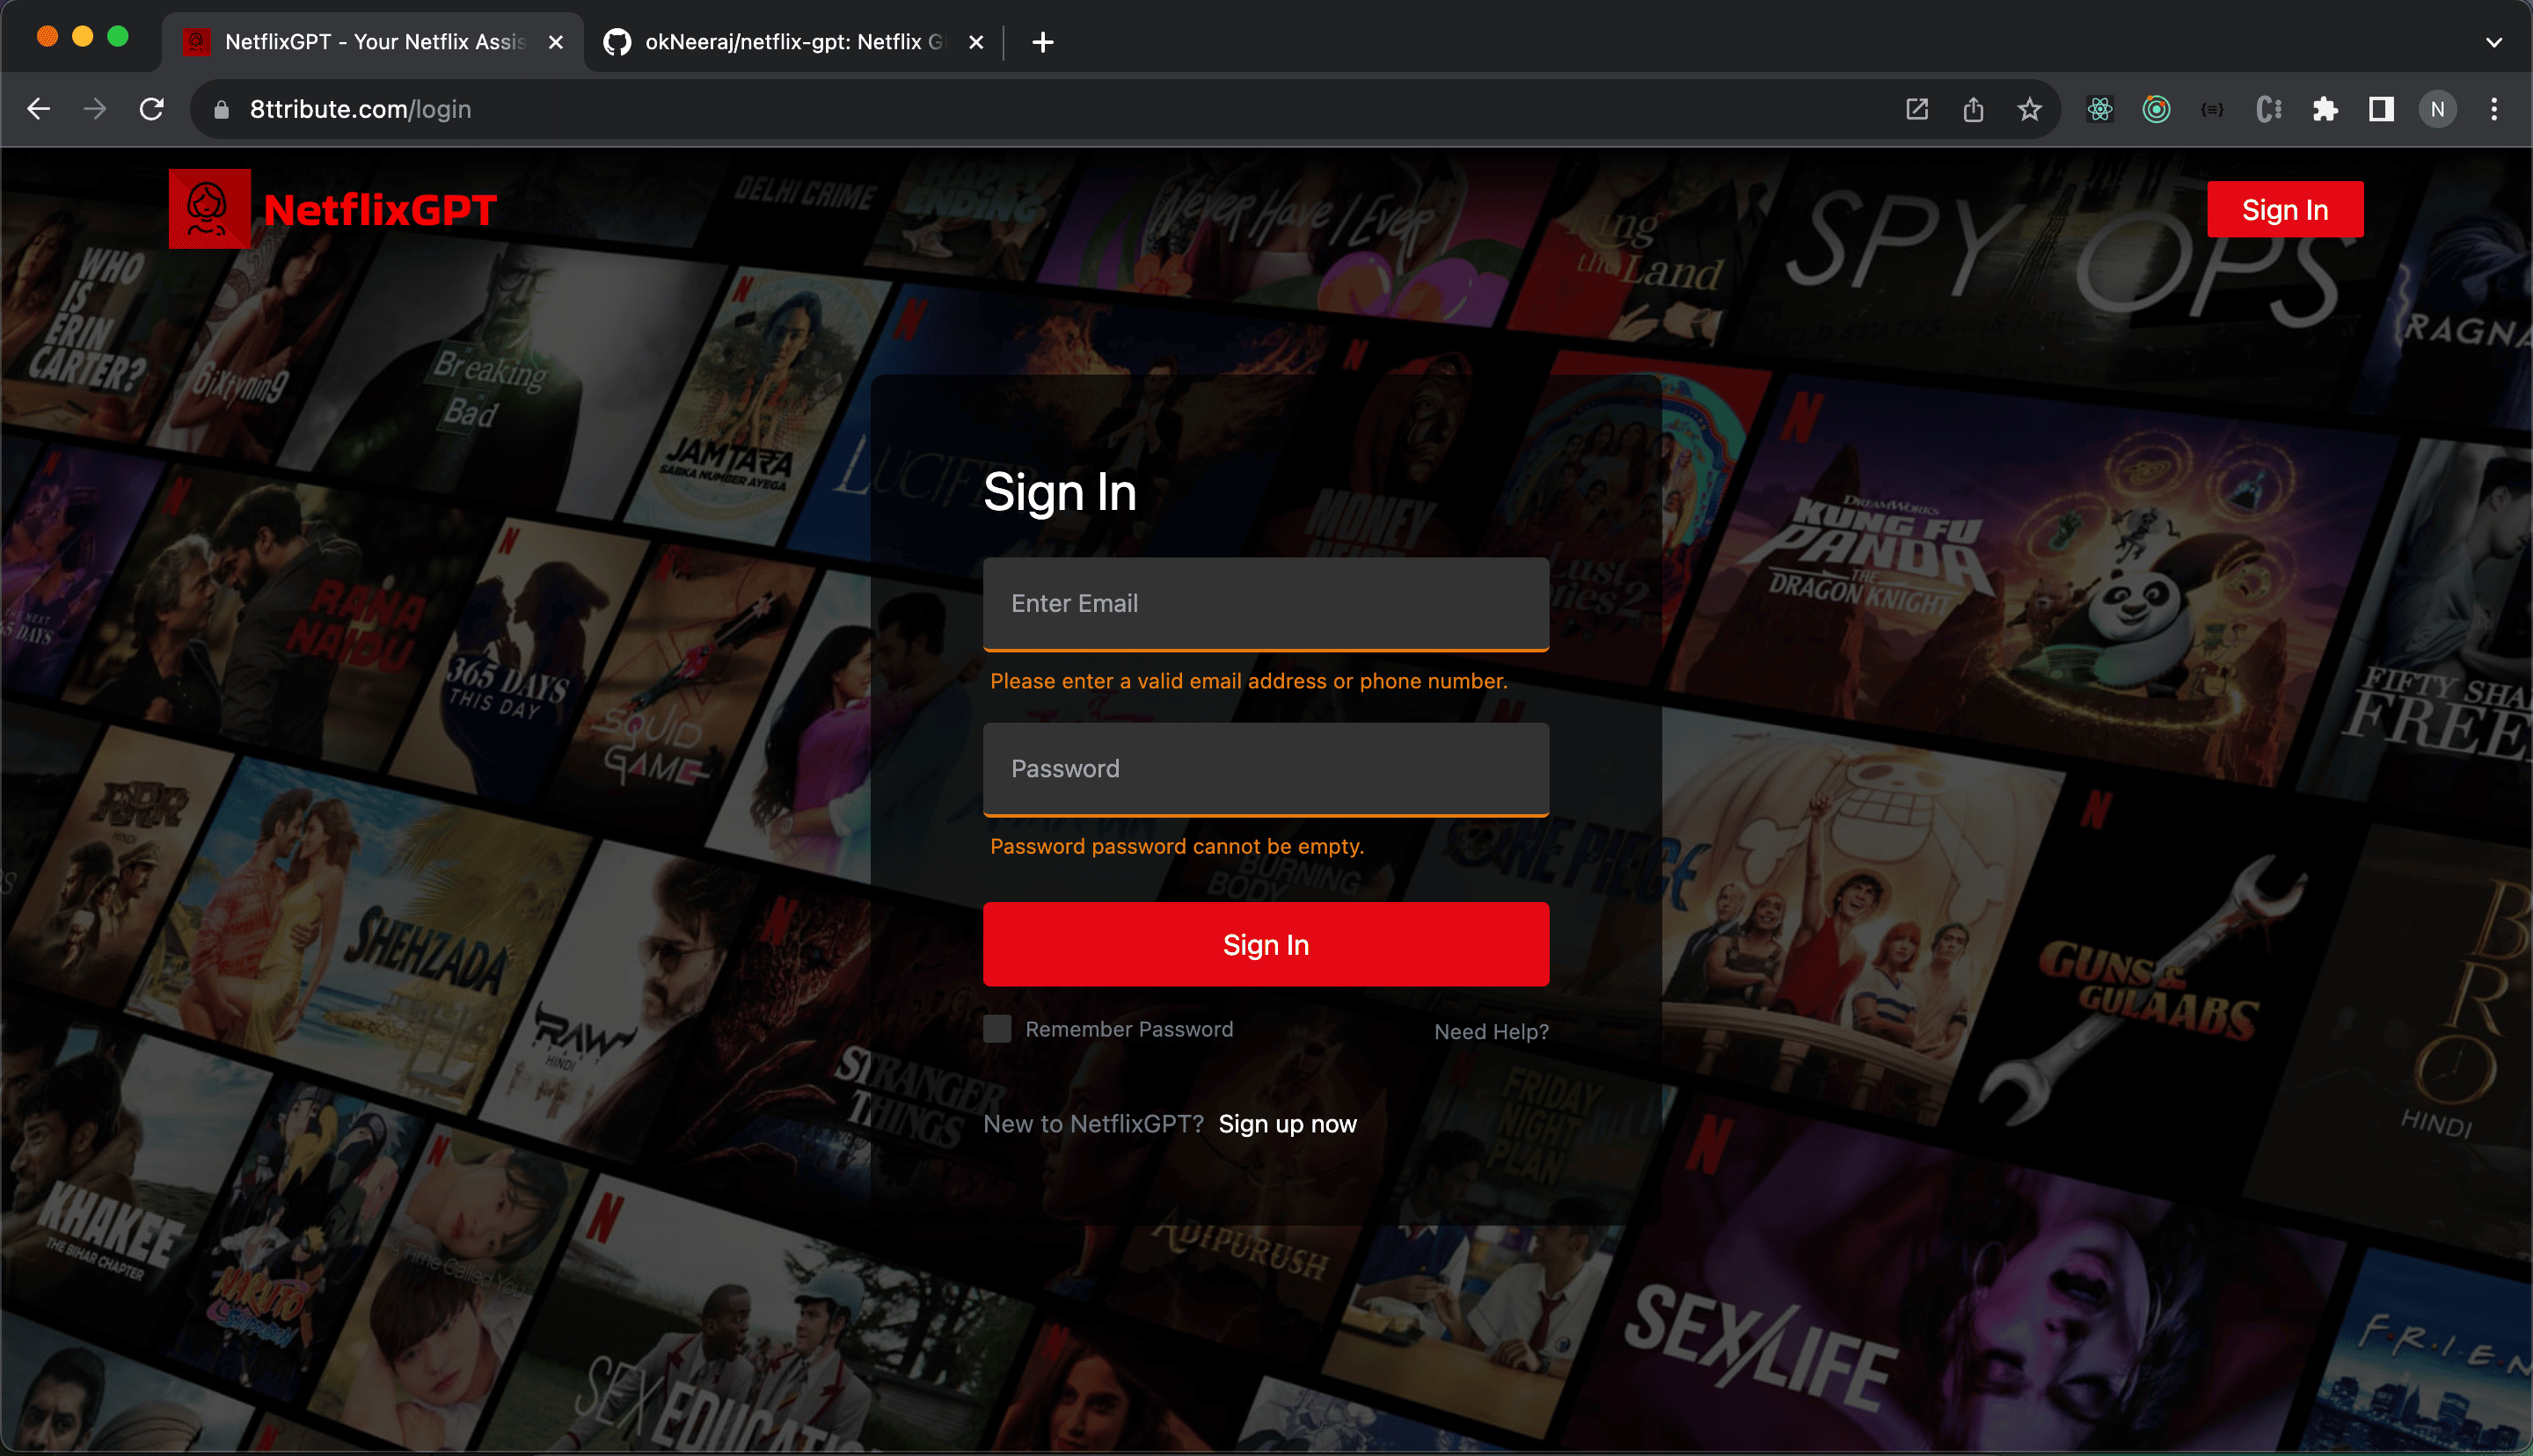
Task: Enable the Remember Password checkbox
Action: 997,1028
